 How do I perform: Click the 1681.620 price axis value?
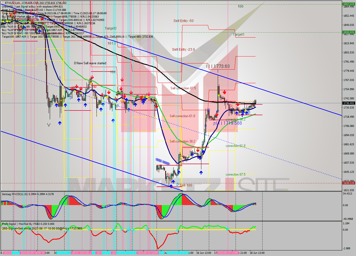(x=348, y=144)
